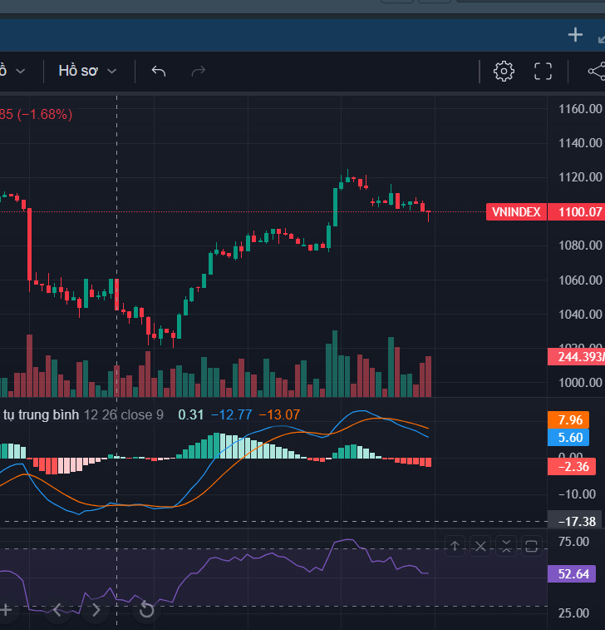This screenshot has height=630, width=605.
Task: Click the undo arrow
Action: 159,72
